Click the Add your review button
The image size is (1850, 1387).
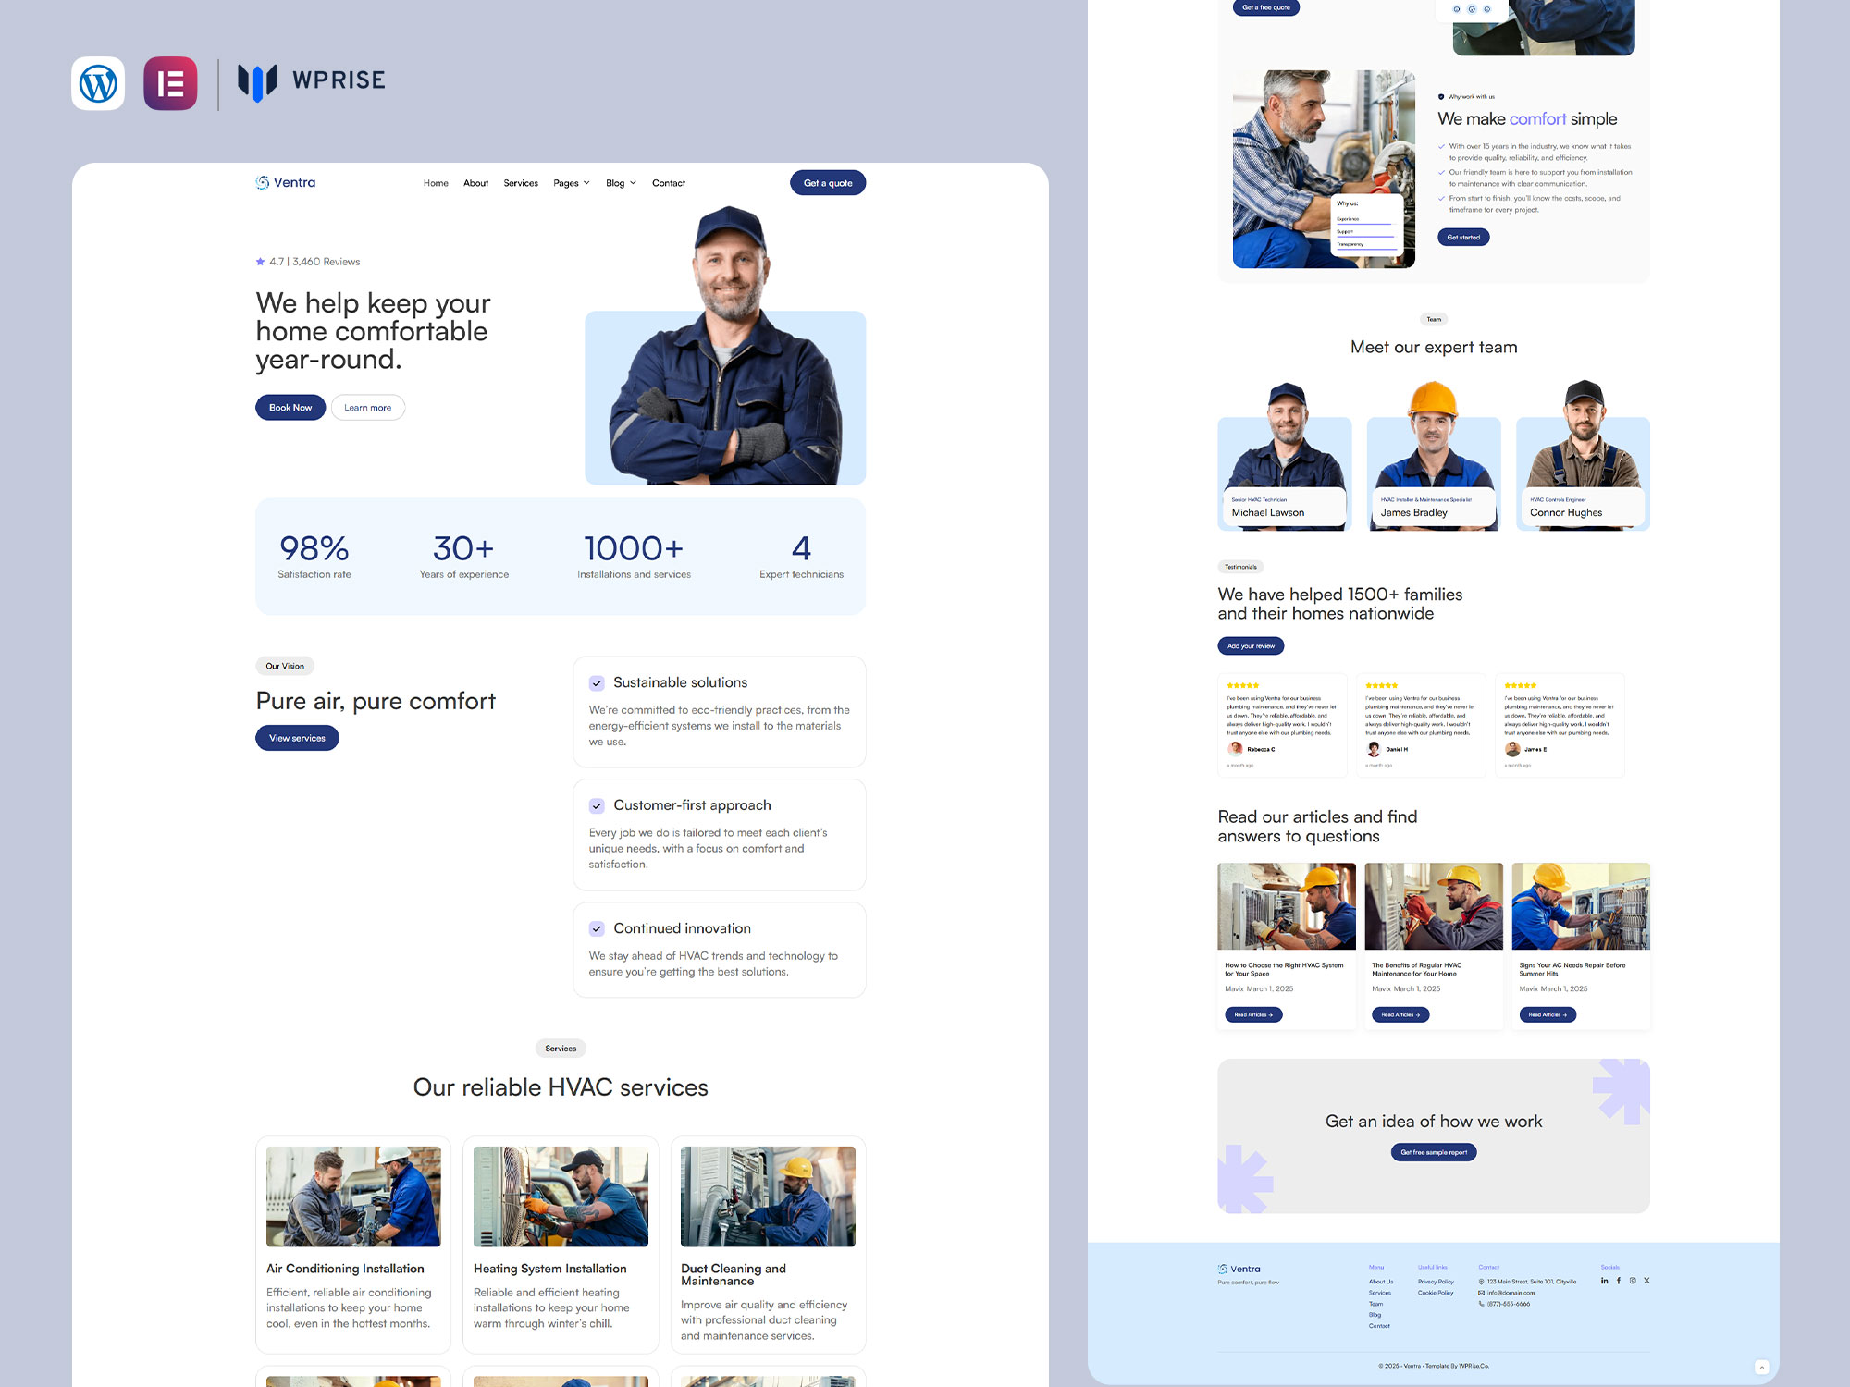click(1251, 646)
